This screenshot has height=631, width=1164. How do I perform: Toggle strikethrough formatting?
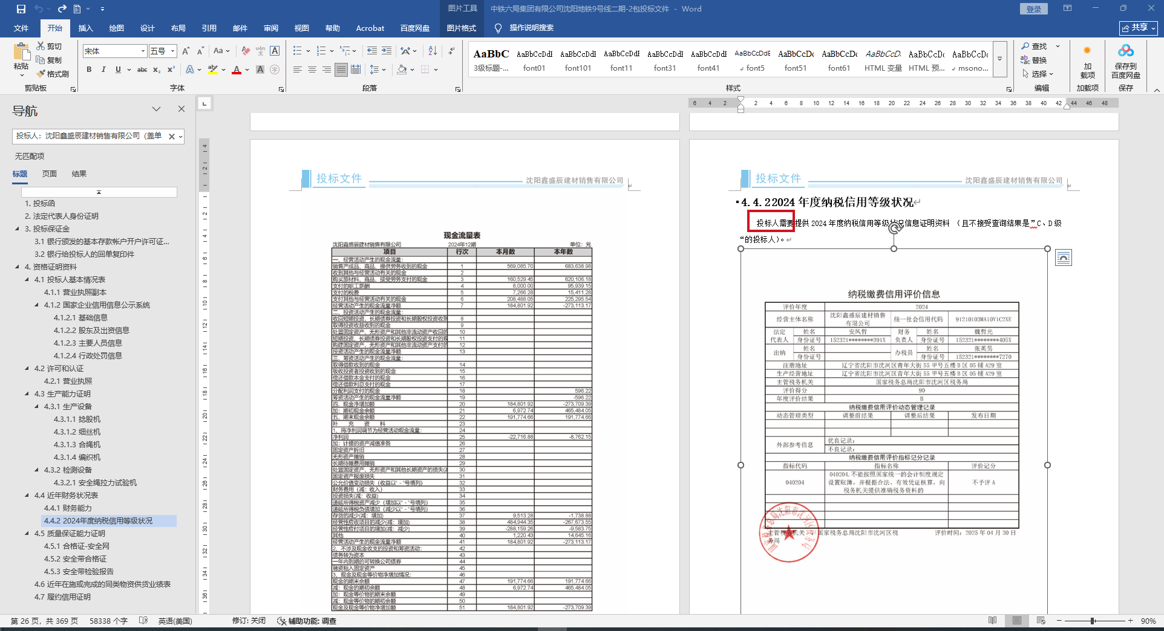pos(142,70)
